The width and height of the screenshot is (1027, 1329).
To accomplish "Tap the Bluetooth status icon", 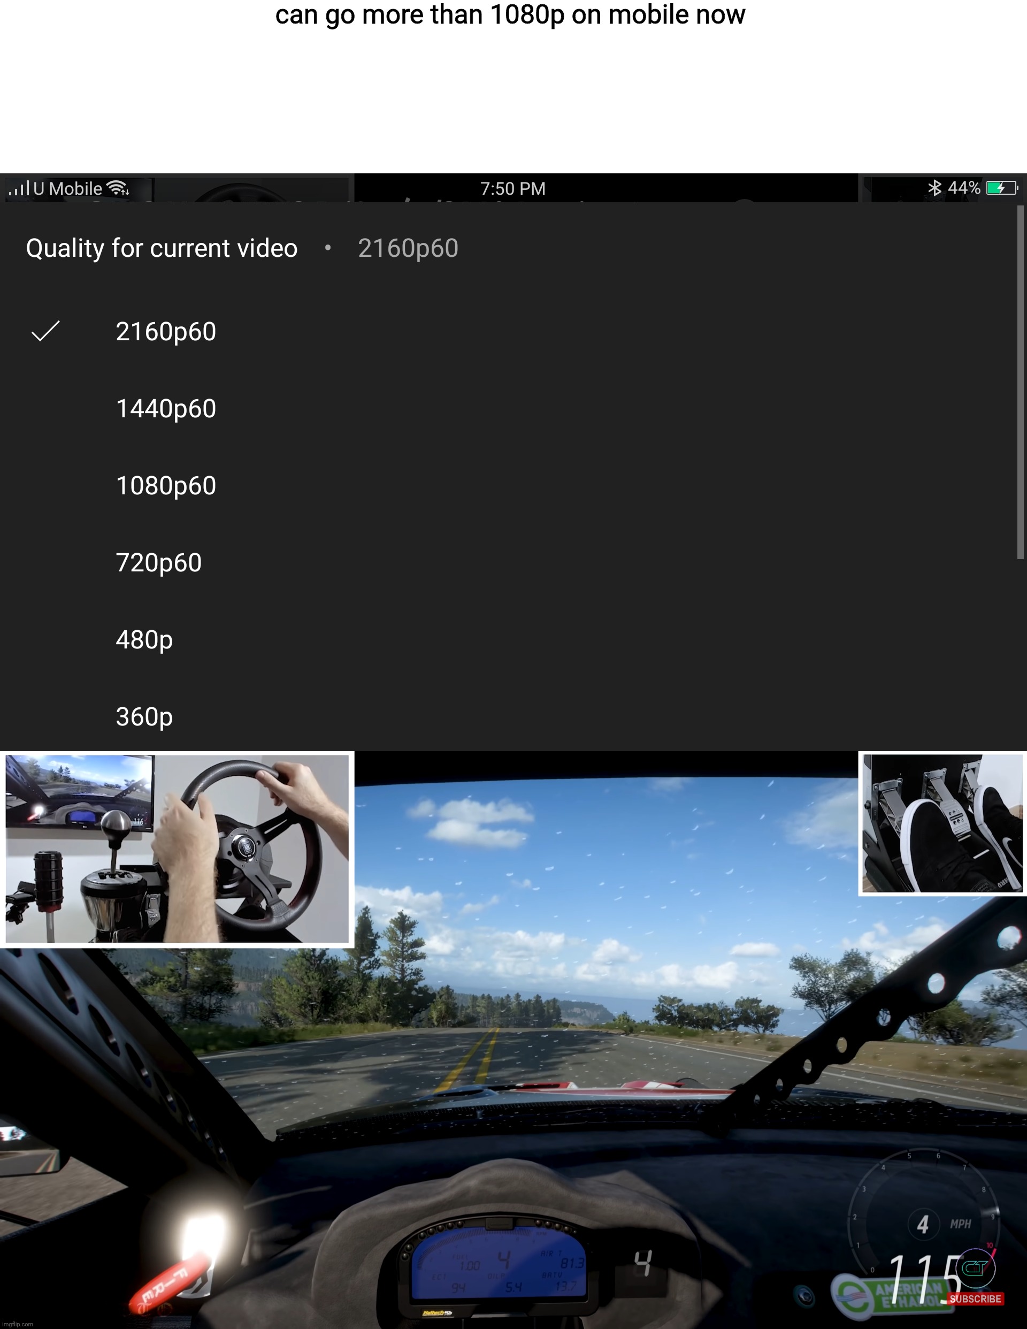I will (934, 187).
